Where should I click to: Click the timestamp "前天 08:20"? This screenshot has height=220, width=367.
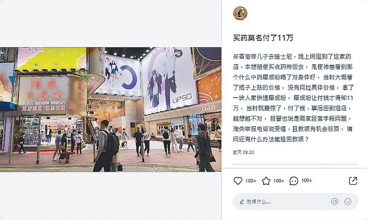pyautogui.click(x=243, y=152)
